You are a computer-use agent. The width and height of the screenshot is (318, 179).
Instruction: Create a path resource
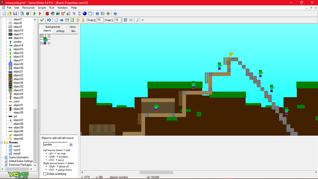coord(63,13)
